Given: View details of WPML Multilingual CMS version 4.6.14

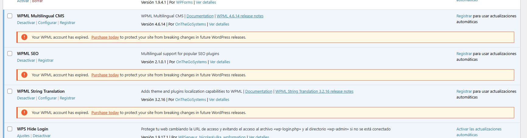Looking at the screenshot, I should click(x=219, y=24).
